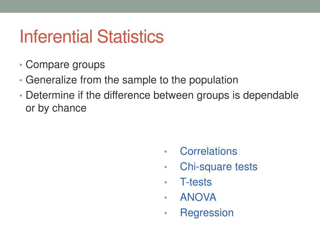Click the word 'population' in second bullet
The image size is (320, 240).
(x=213, y=80)
